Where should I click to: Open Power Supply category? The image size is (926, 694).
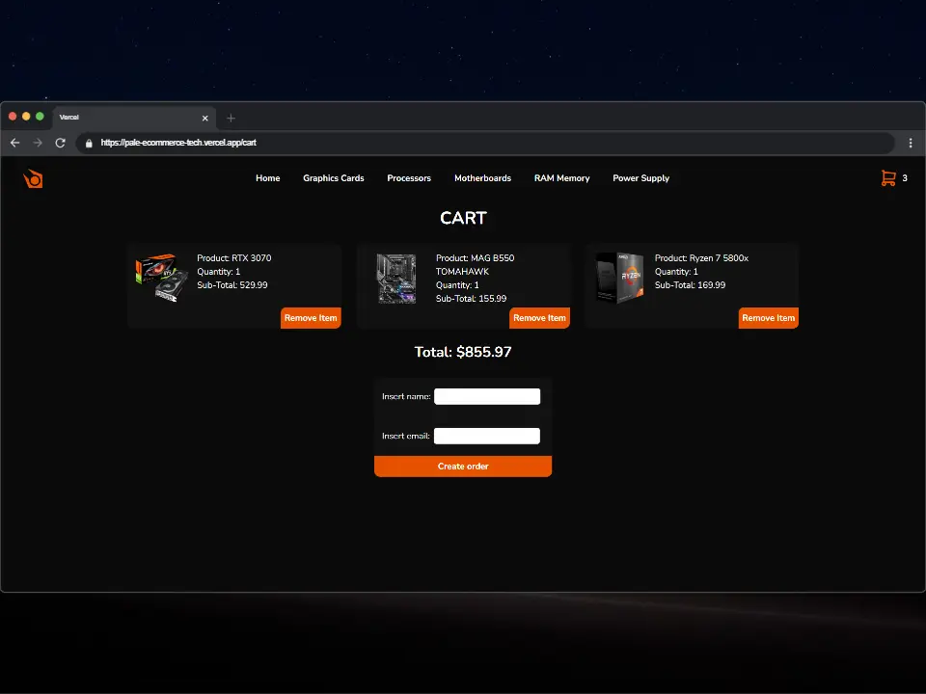[640, 178]
